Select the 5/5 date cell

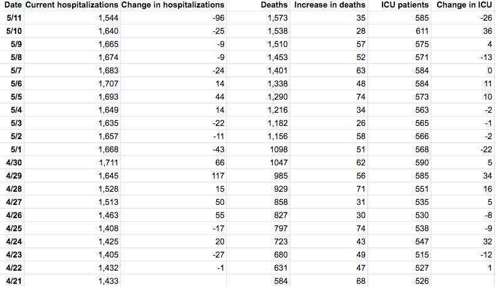click(17, 97)
